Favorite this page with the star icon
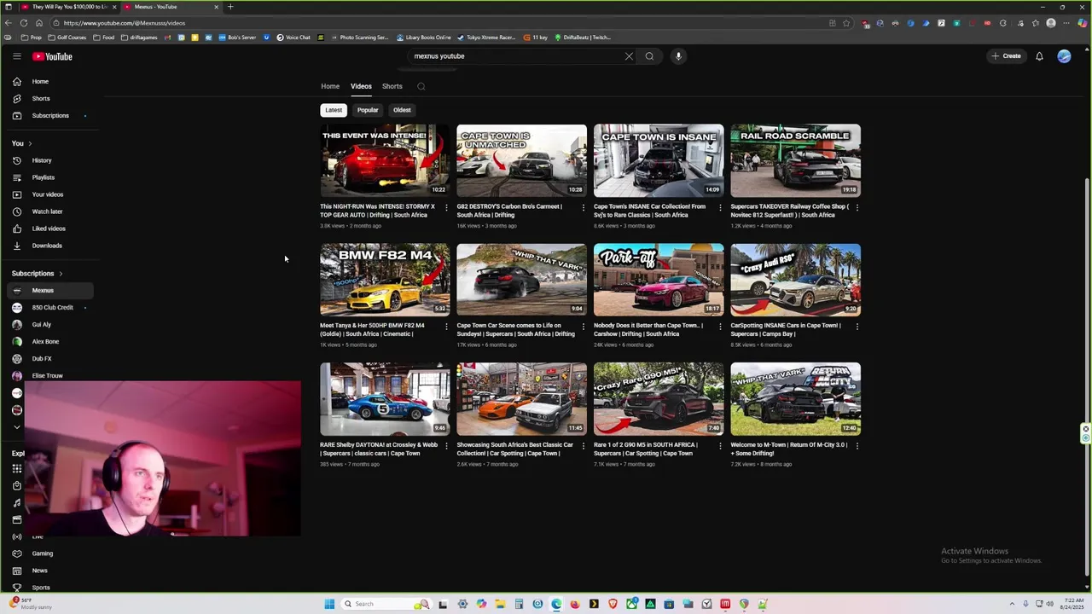1092x614 pixels. tap(846, 23)
